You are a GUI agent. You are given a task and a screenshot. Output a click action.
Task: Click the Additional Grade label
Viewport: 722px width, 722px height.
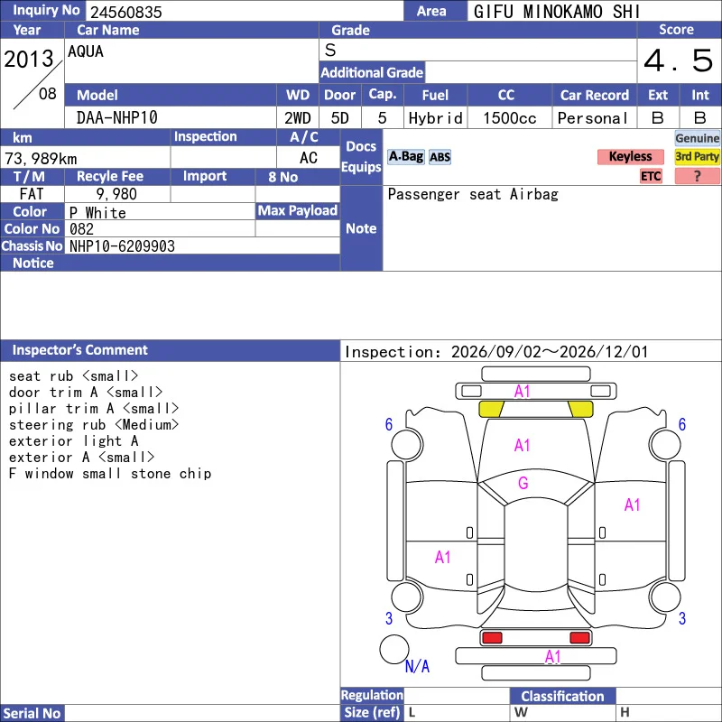[372, 72]
